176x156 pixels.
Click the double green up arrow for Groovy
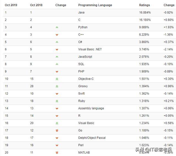57,86
